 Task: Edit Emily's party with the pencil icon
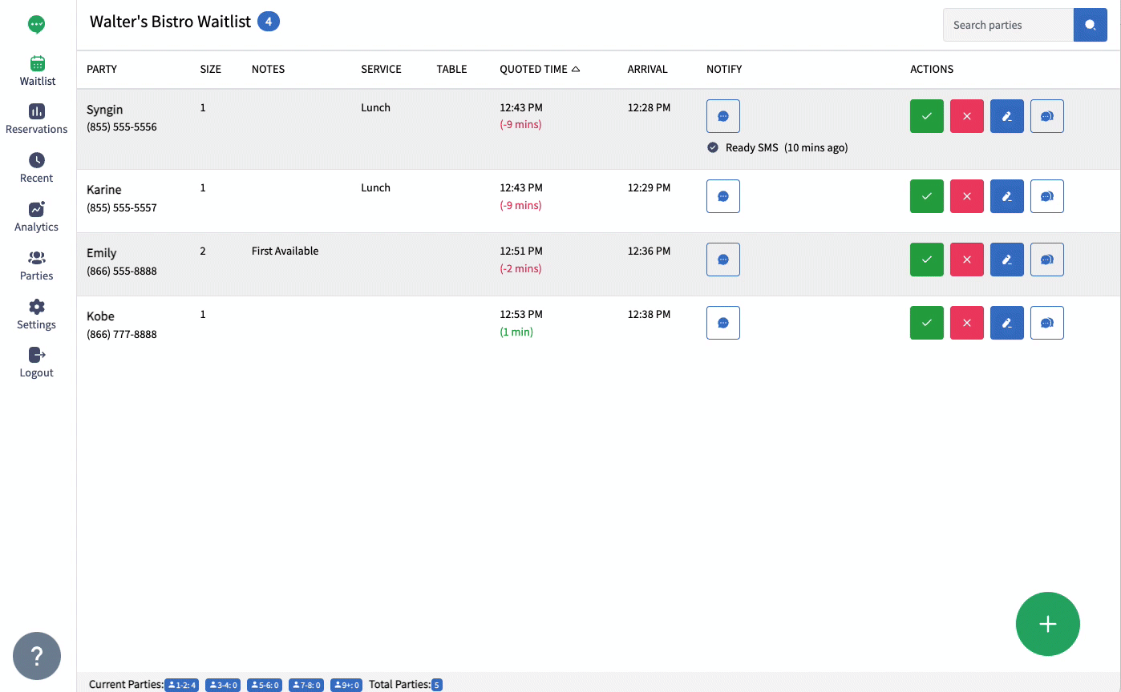tap(1006, 259)
